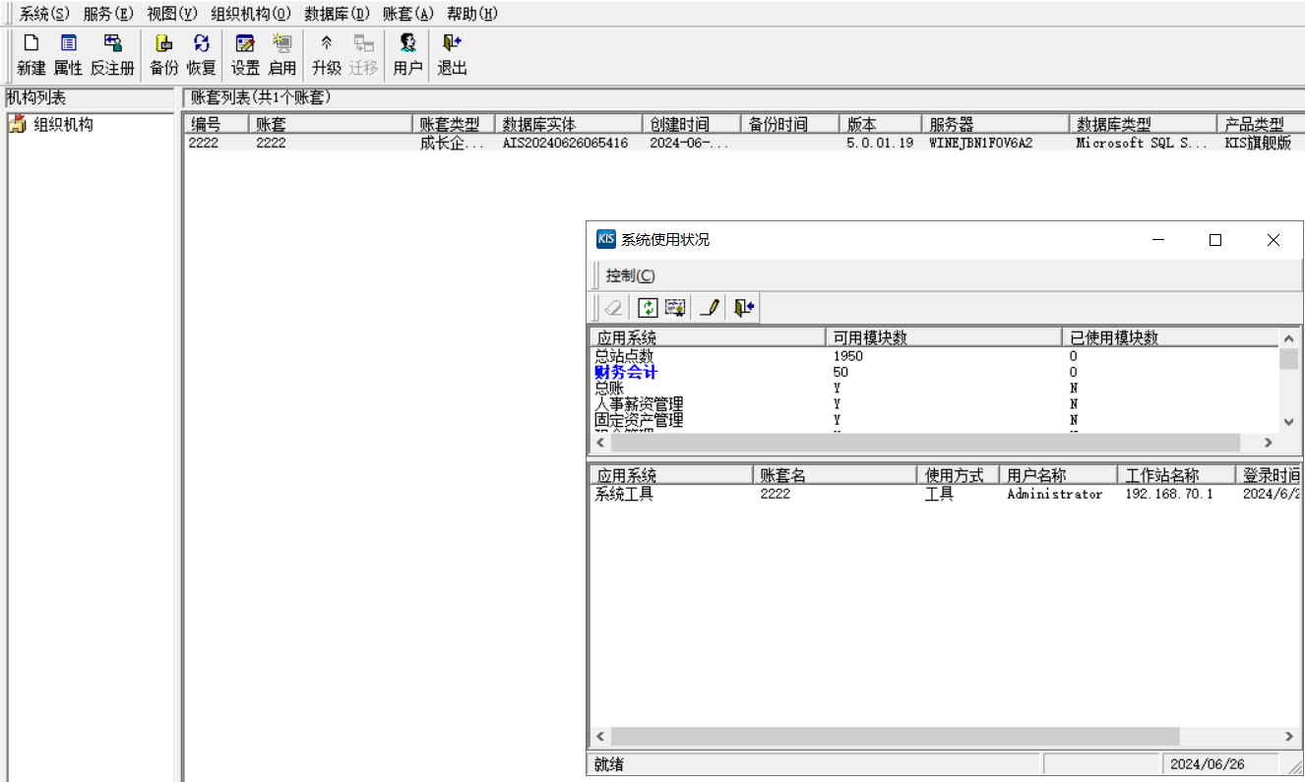Select the 组织机构 tree node
Screen dimensions: 1305x782
pos(63,125)
